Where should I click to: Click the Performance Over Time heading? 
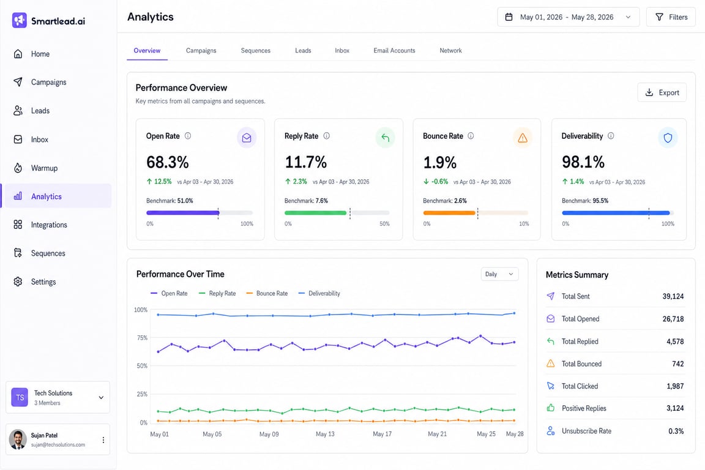click(181, 274)
